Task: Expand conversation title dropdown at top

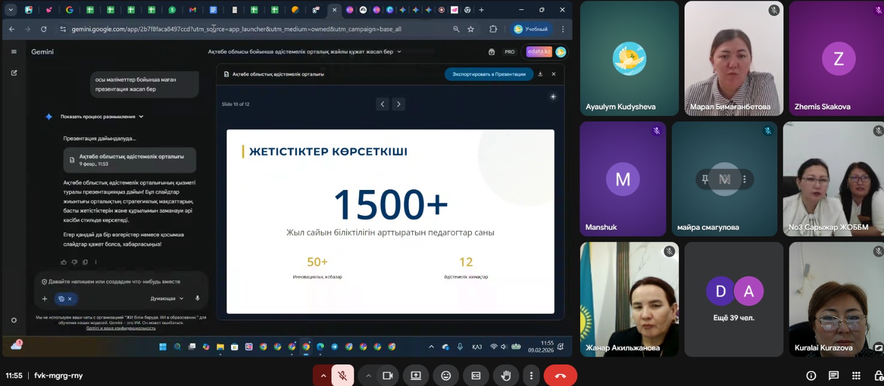Action: coord(399,52)
